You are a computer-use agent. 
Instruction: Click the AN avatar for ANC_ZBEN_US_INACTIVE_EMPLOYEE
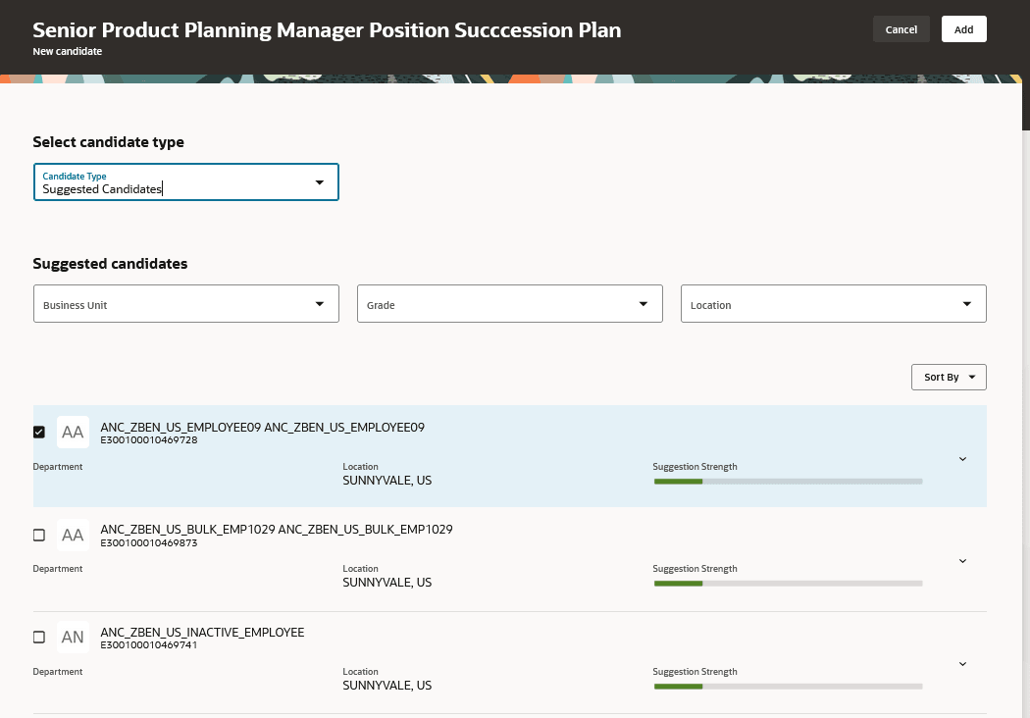click(x=73, y=637)
